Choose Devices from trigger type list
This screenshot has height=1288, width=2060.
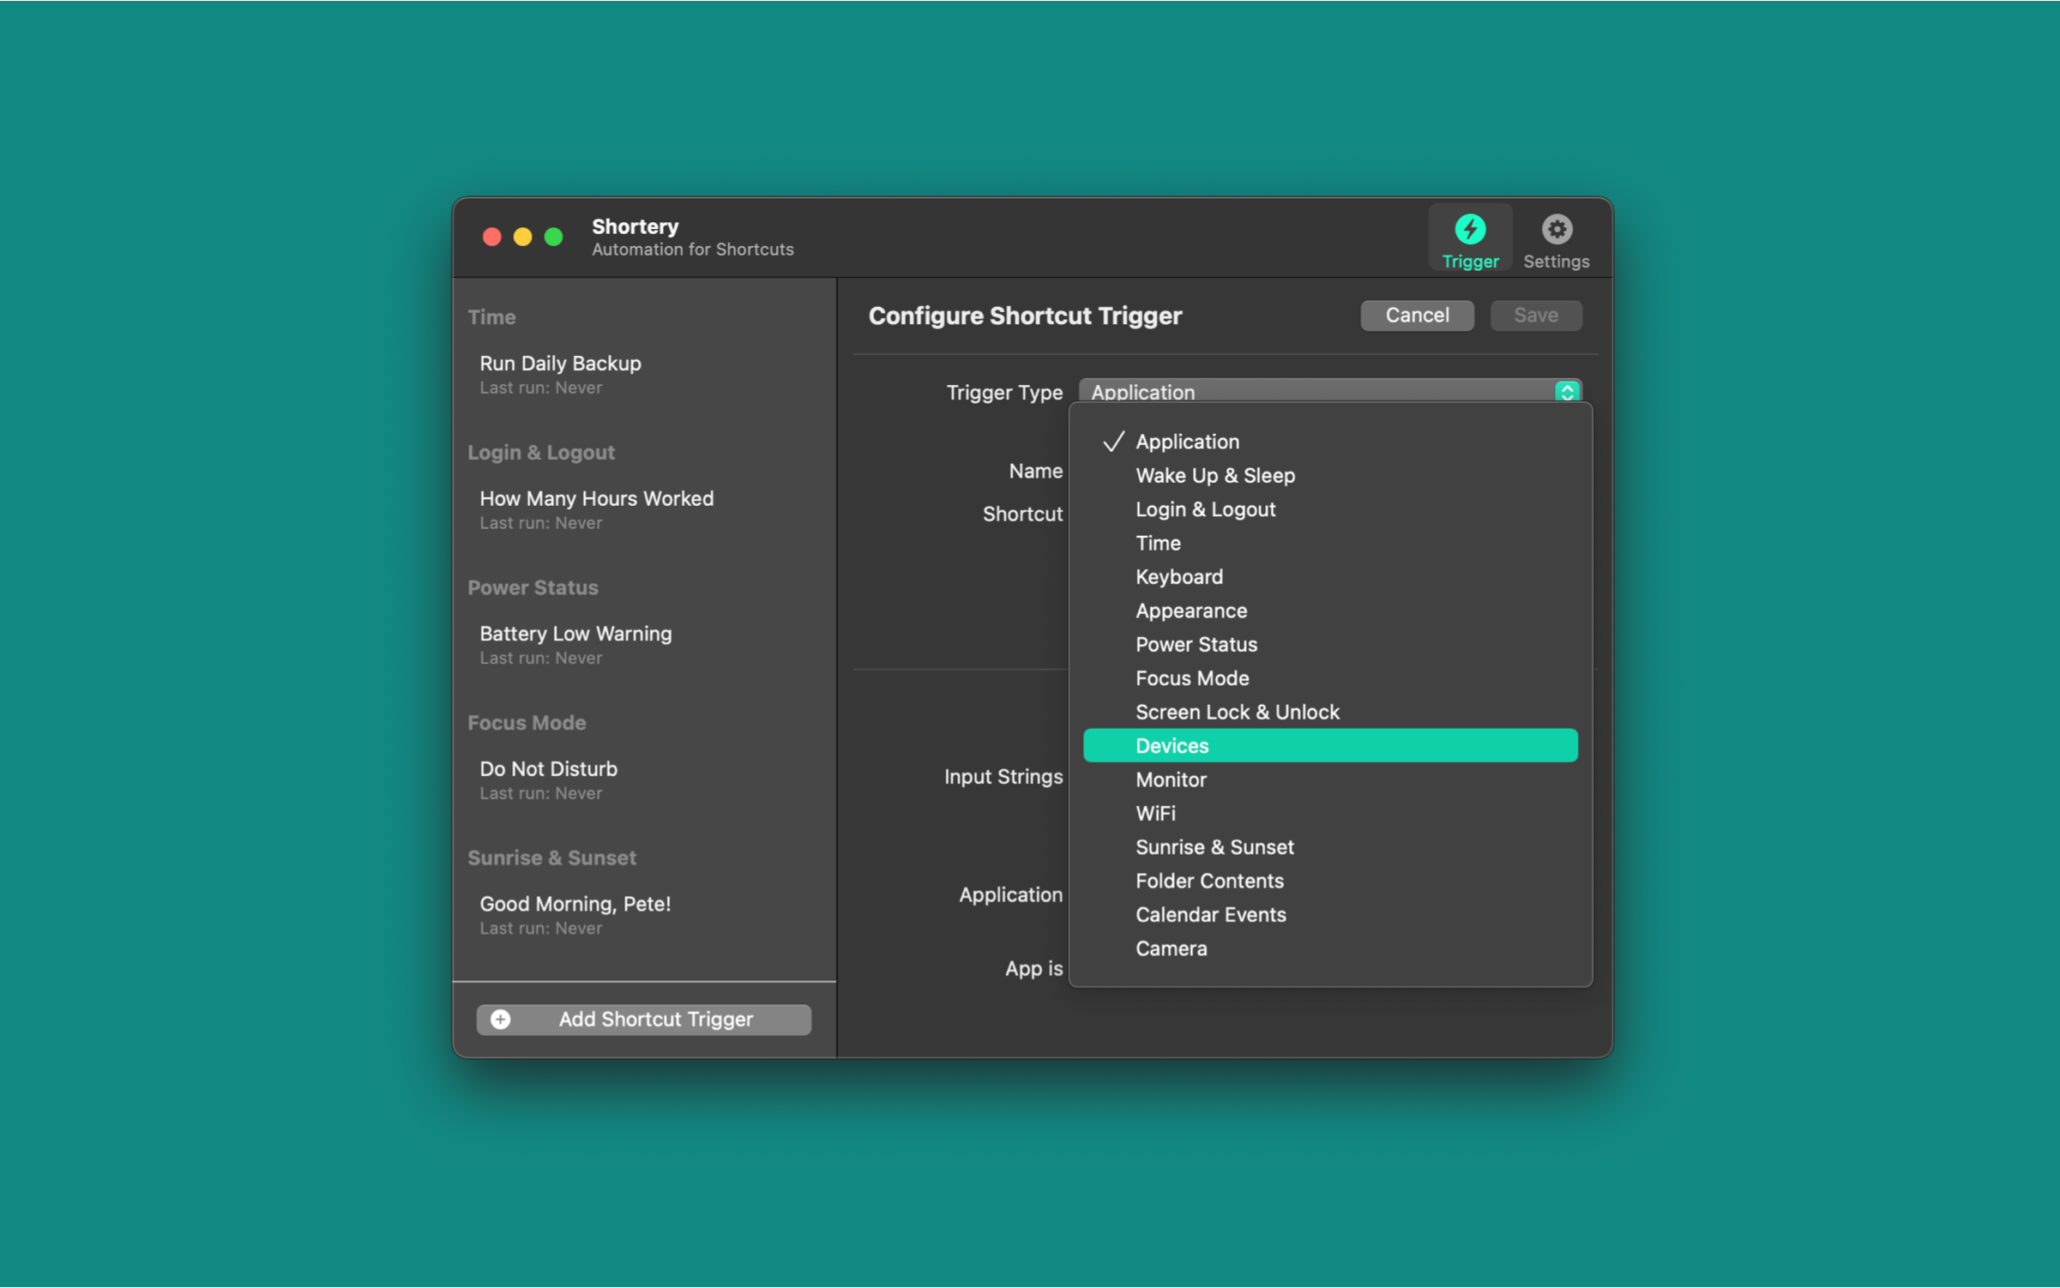click(x=1172, y=745)
